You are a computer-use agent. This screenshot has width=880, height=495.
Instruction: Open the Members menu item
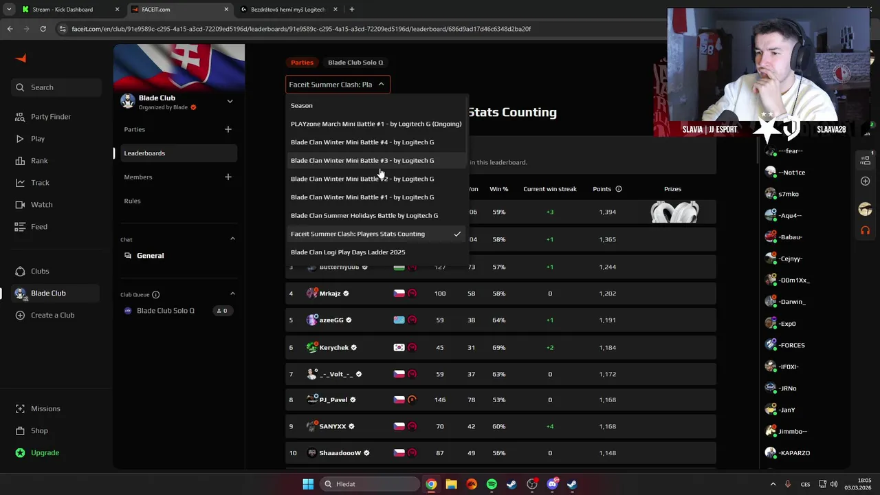tap(138, 177)
